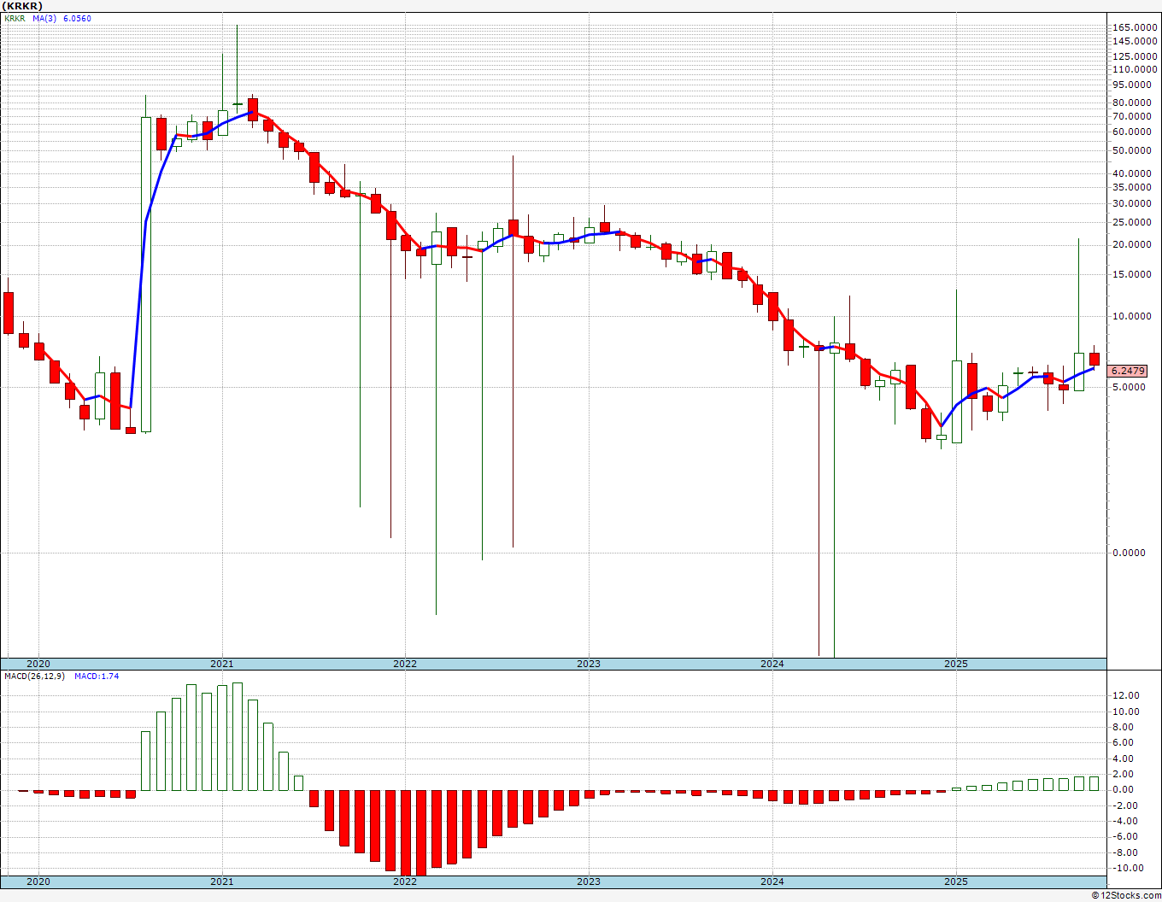Select the 125.0000 price axis label

click(1135, 56)
